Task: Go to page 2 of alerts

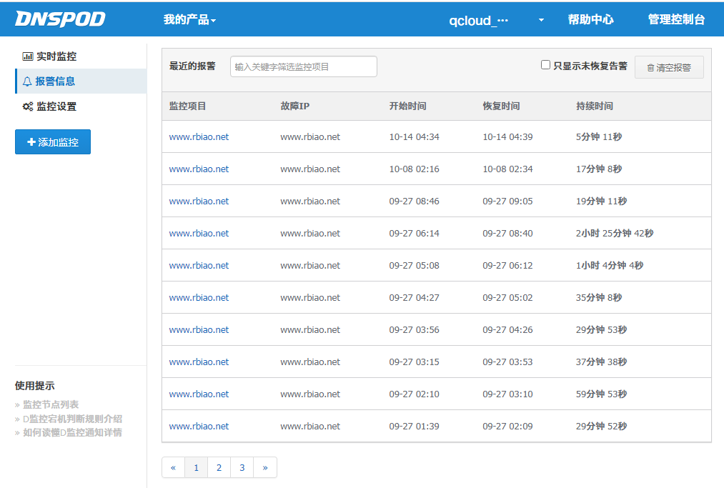Action: (x=219, y=468)
